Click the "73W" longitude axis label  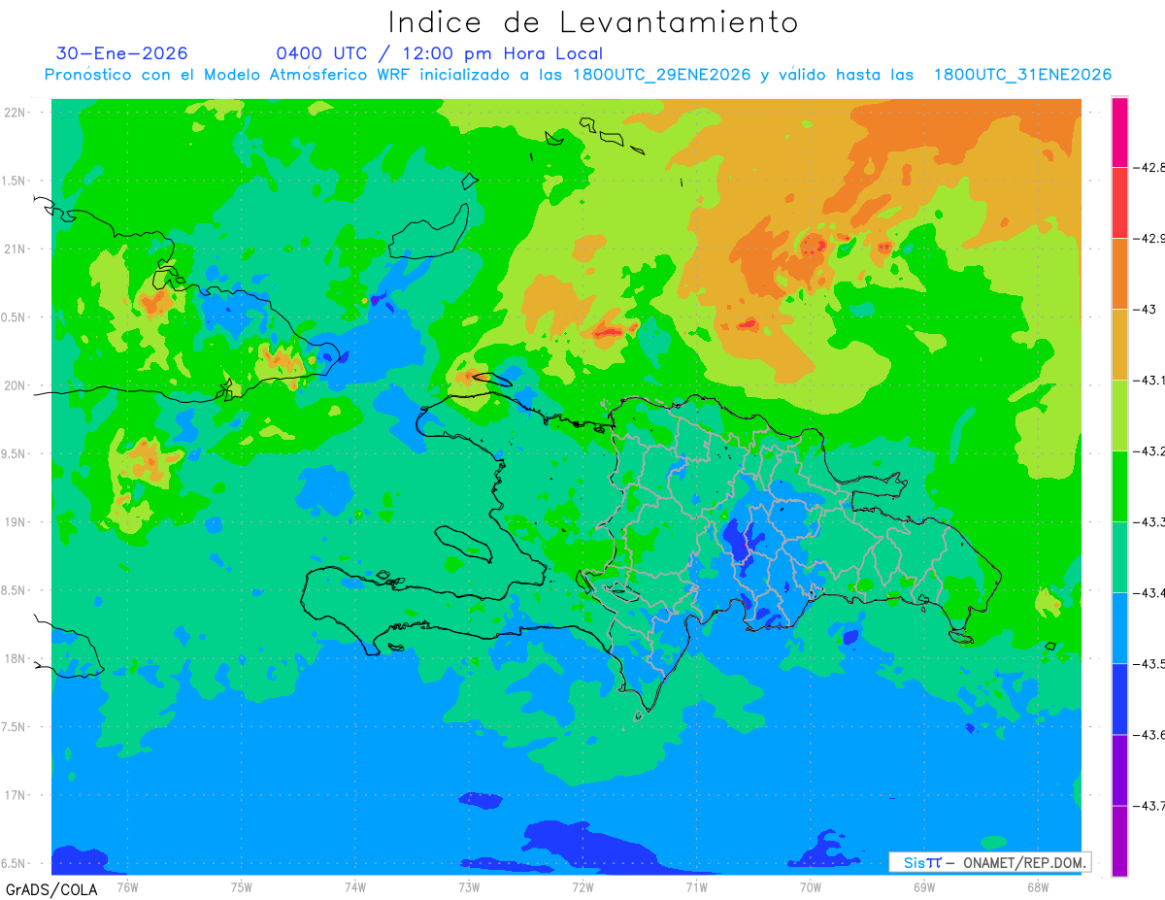[x=469, y=887]
